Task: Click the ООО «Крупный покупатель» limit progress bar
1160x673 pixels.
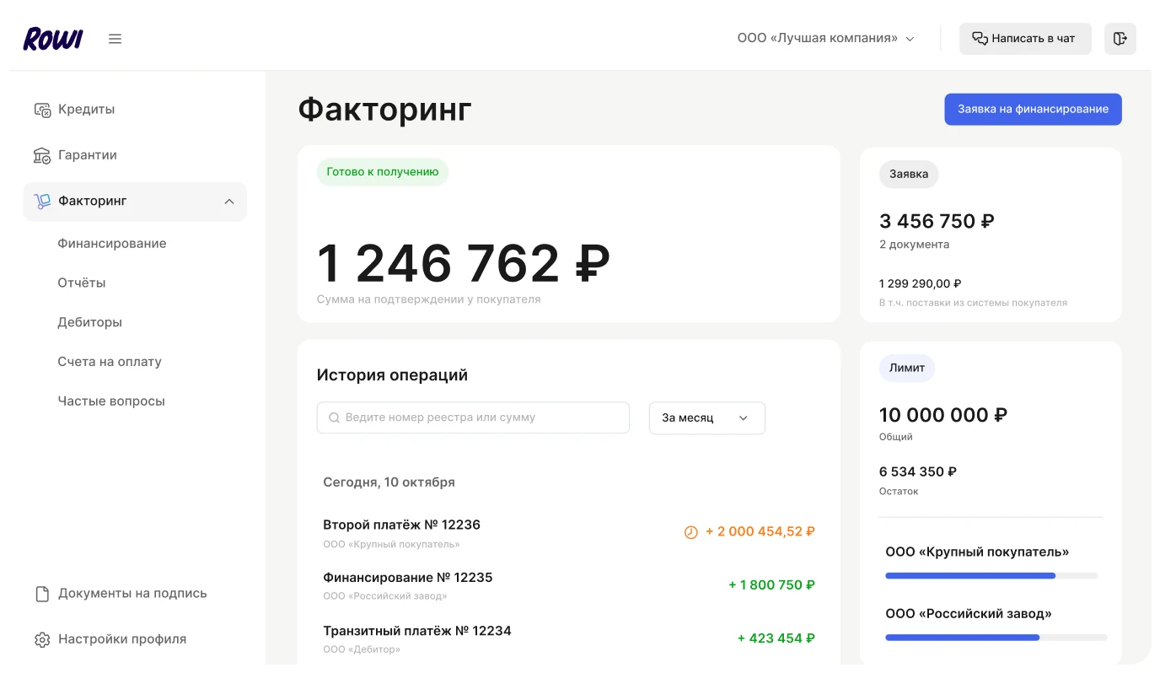Action: pos(991,576)
